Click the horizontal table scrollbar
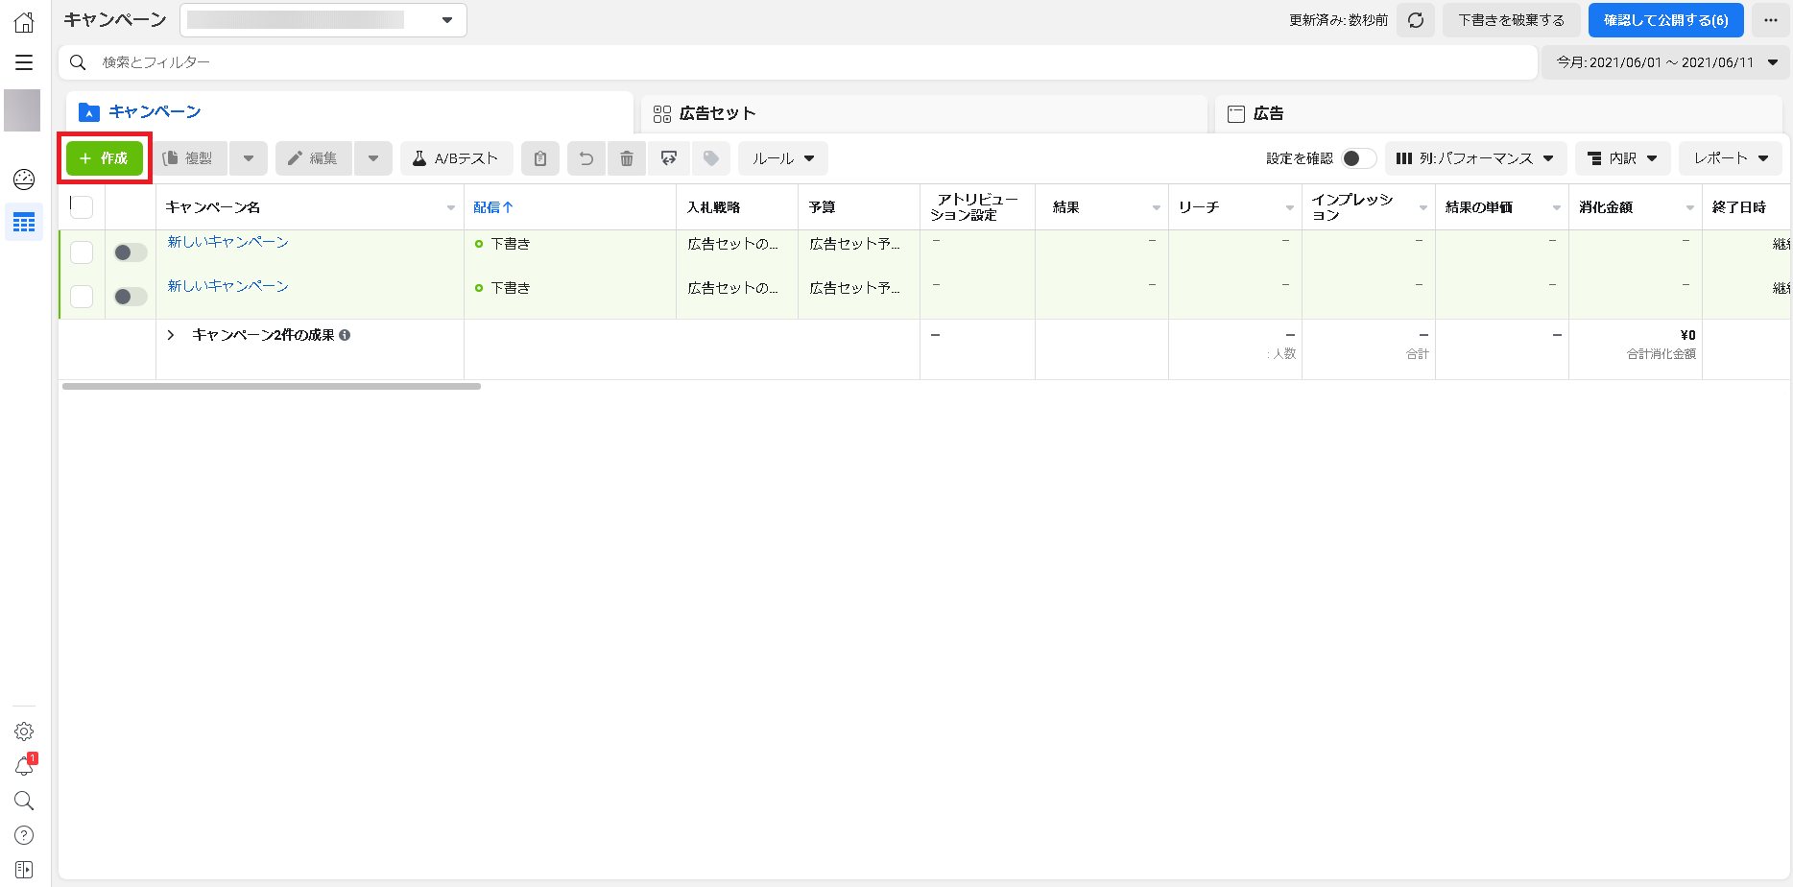The height and width of the screenshot is (887, 1793). click(x=272, y=386)
